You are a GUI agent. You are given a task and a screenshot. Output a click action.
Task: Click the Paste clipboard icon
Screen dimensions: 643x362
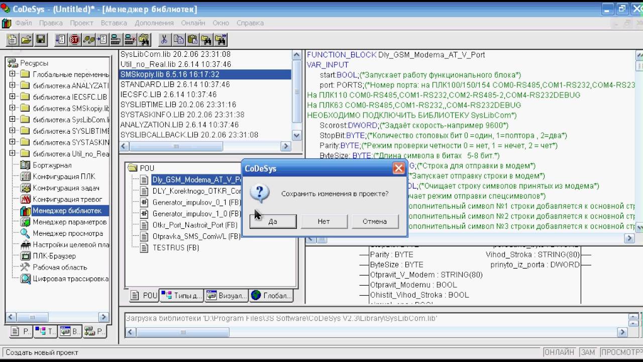click(x=192, y=39)
